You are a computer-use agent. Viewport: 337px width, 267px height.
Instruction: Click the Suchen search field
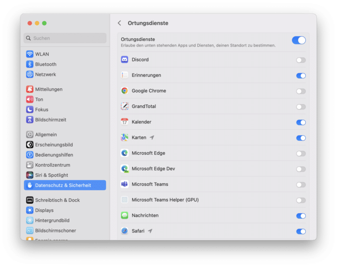[65, 38]
